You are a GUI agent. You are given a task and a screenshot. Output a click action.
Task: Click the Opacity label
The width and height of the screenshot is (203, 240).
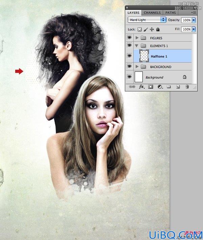174,20
